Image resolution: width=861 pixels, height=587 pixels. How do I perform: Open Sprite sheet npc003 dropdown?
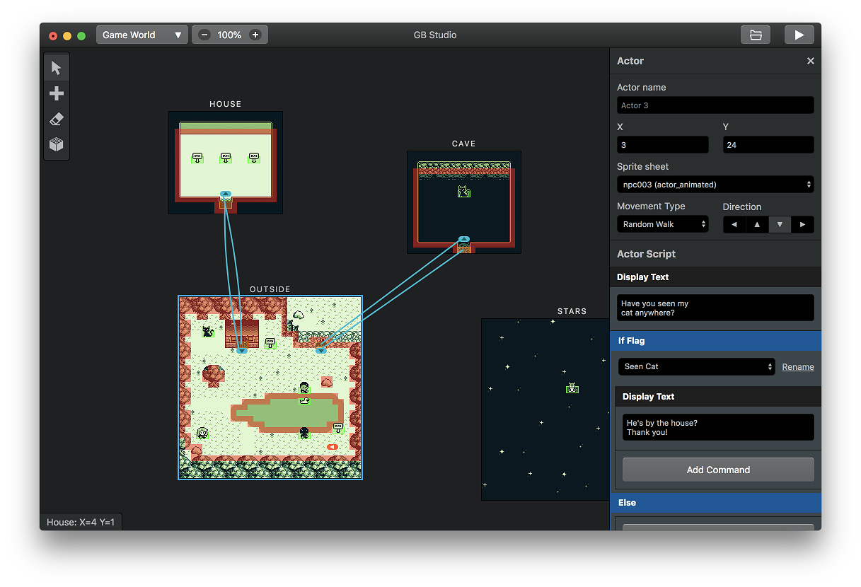pos(715,185)
